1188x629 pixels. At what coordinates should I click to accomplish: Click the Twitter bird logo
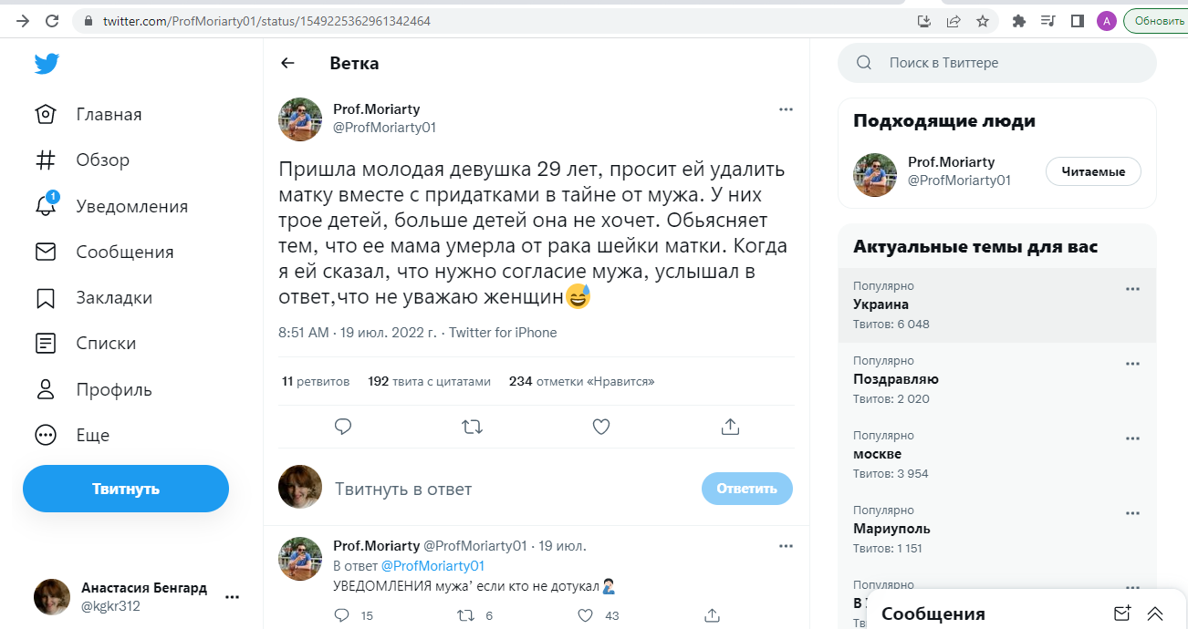pos(47,64)
